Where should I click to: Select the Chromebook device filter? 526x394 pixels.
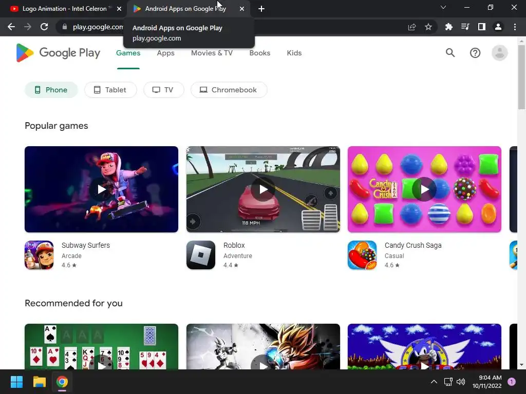coord(229,90)
